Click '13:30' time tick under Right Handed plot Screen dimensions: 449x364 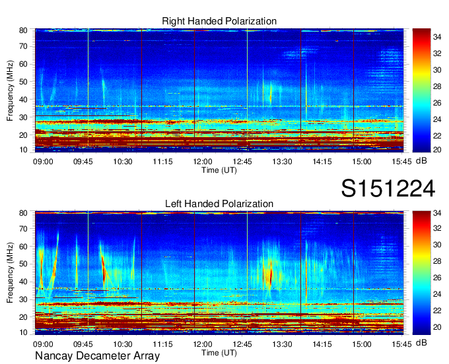point(282,162)
